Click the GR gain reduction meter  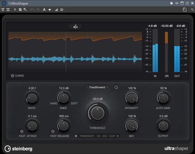tap(166, 52)
